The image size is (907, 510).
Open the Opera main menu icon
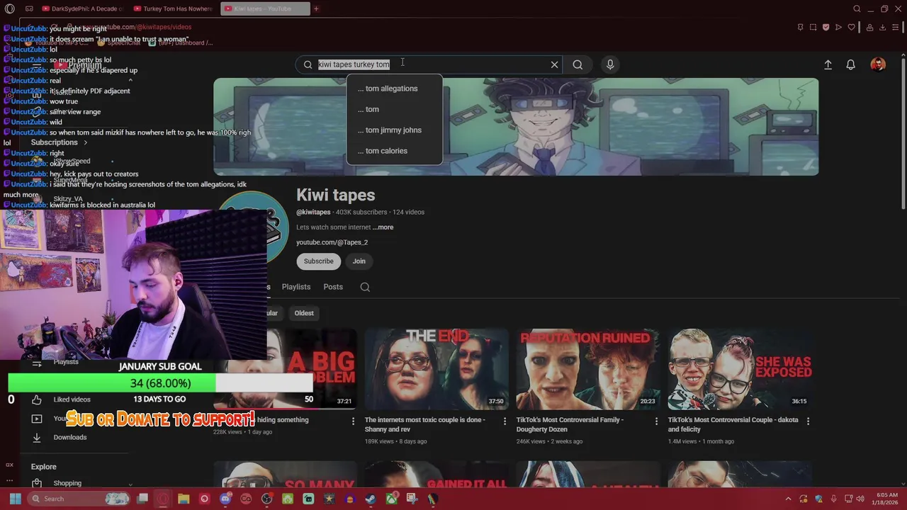pos(9,8)
